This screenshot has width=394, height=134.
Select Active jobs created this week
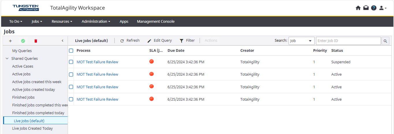click(37, 82)
